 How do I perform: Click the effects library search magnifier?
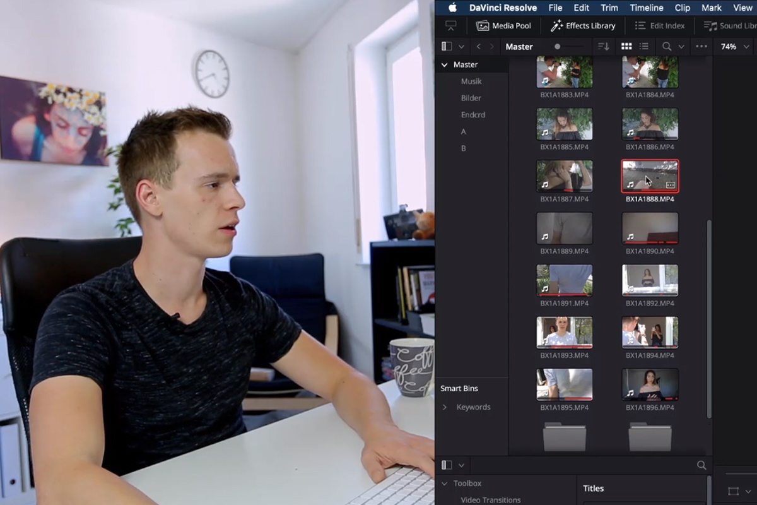click(701, 465)
